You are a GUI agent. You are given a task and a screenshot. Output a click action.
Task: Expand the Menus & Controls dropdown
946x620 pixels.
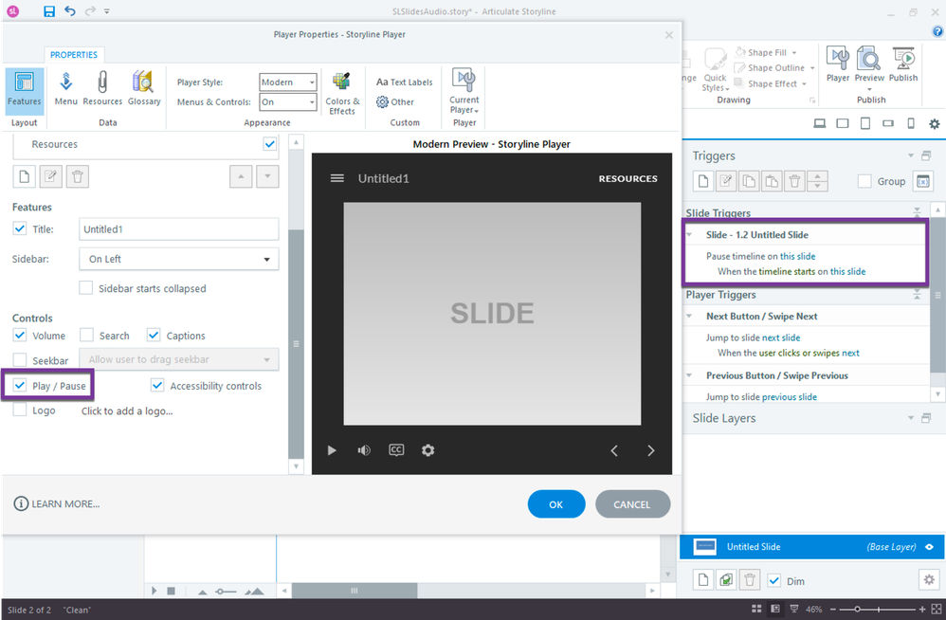[x=288, y=102]
